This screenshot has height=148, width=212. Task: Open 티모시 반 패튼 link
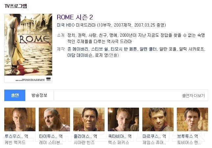(x=124, y=49)
